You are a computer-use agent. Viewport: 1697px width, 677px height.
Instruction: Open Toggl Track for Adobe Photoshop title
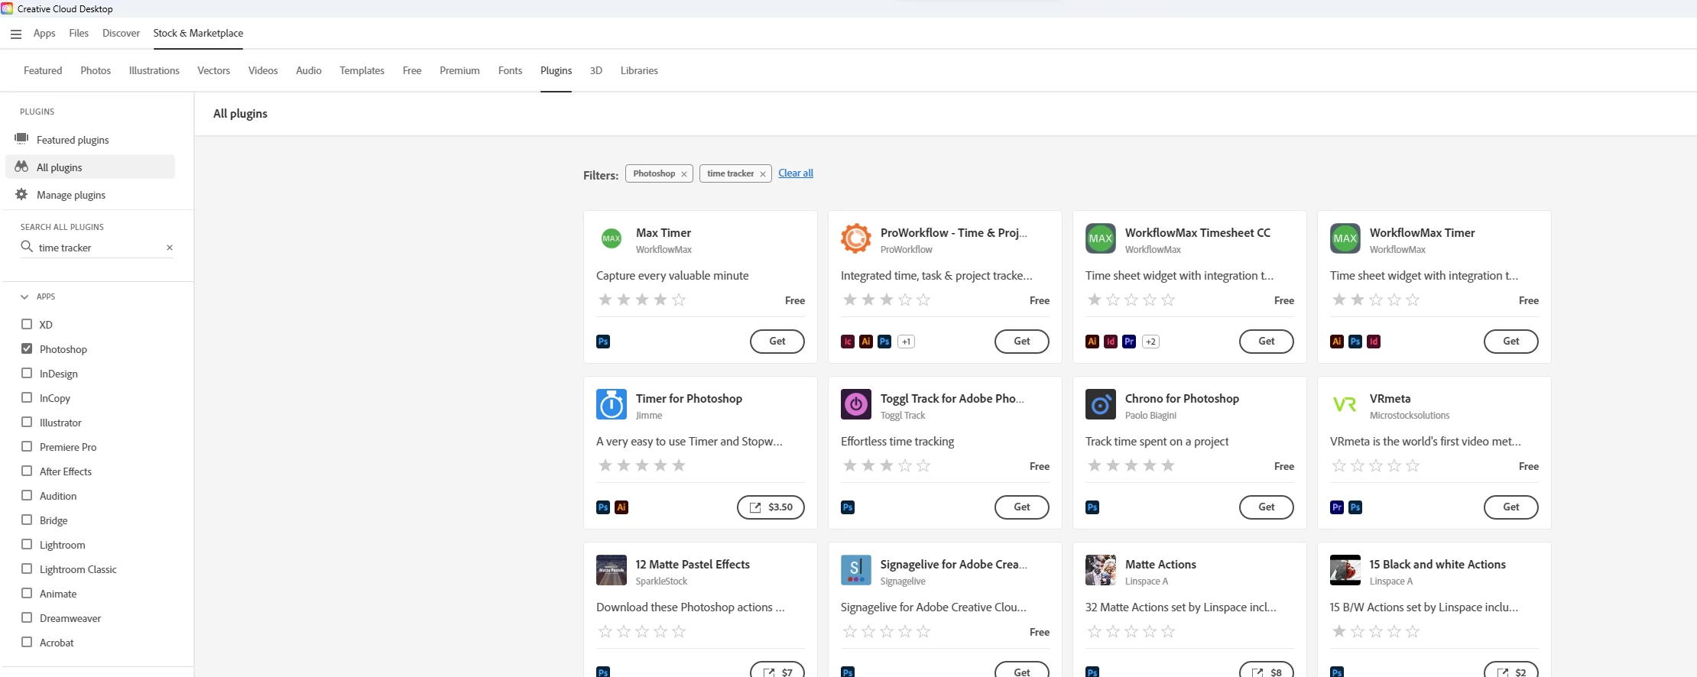pyautogui.click(x=952, y=399)
